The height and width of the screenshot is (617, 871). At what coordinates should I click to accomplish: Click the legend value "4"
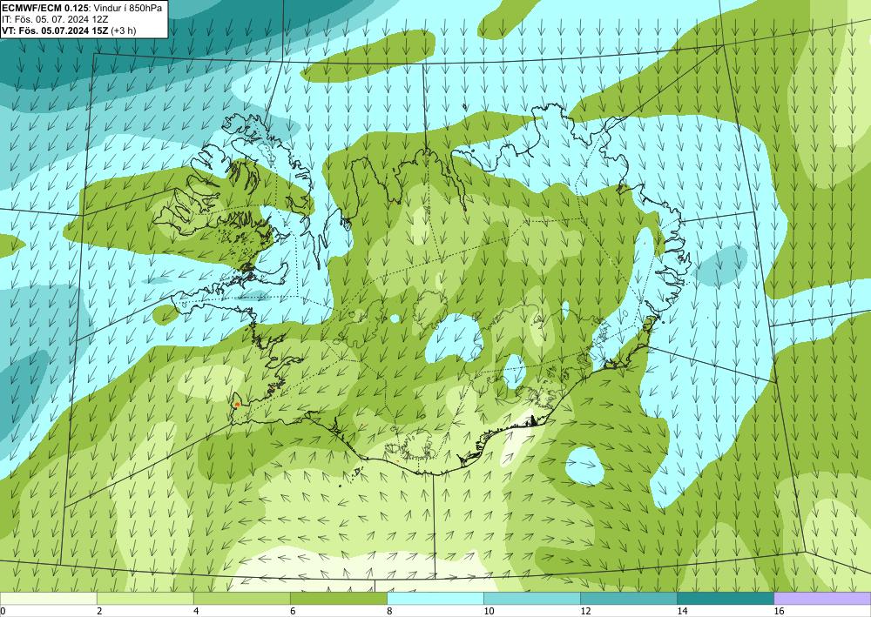pyautogui.click(x=196, y=611)
